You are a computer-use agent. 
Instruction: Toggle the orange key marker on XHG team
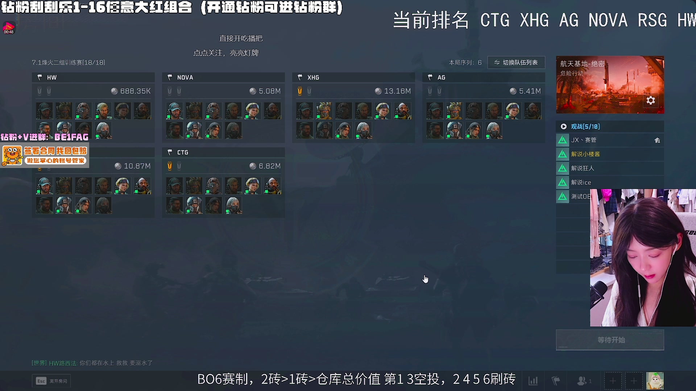pyautogui.click(x=300, y=91)
